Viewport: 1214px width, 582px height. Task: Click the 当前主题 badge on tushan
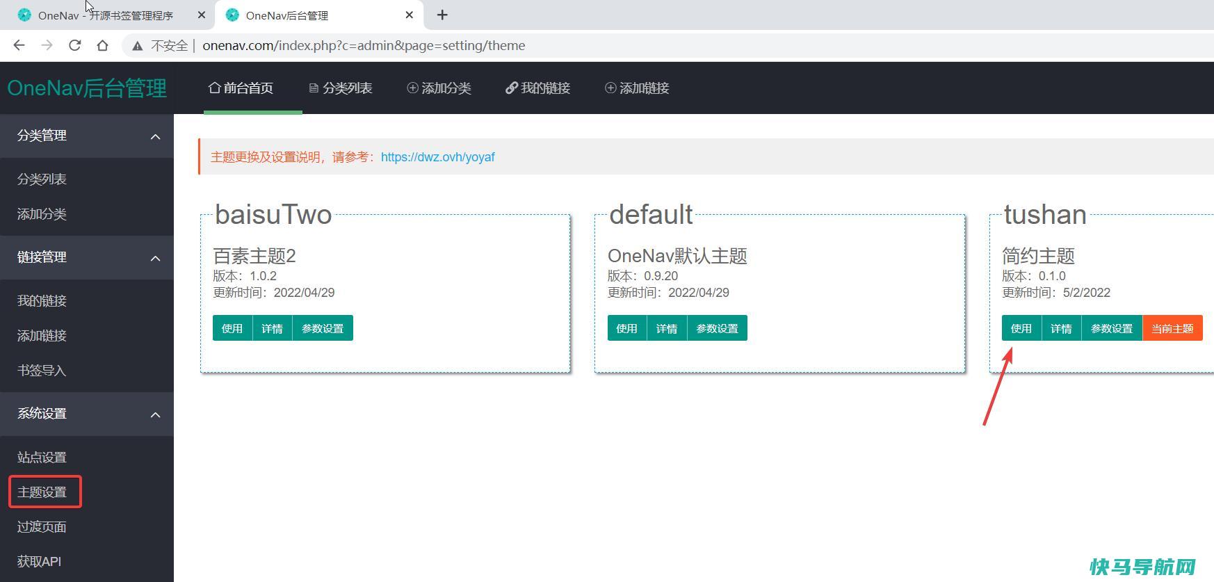[x=1172, y=328]
